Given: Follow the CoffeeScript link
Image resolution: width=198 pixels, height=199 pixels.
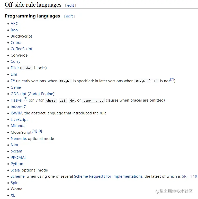Looking at the screenshot, I should coord(21,49).
